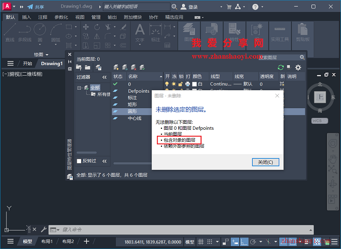
Task: Open the AutoCAD application menu logo
Action: pos(7,7)
